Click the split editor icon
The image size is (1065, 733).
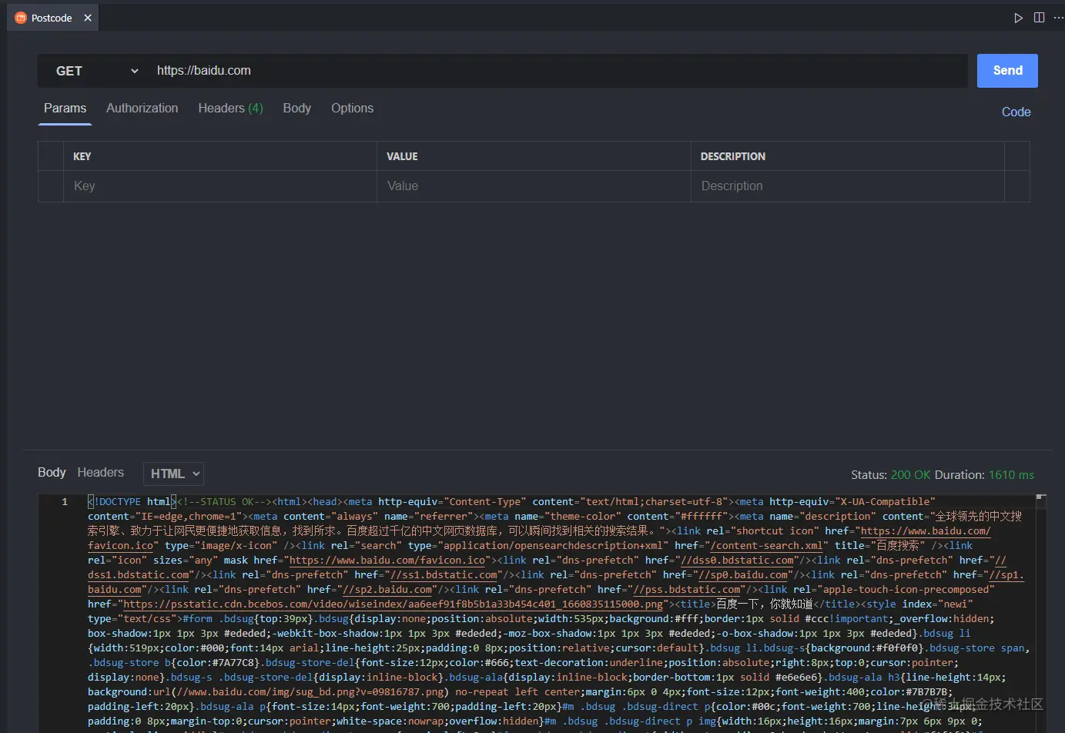point(1039,18)
